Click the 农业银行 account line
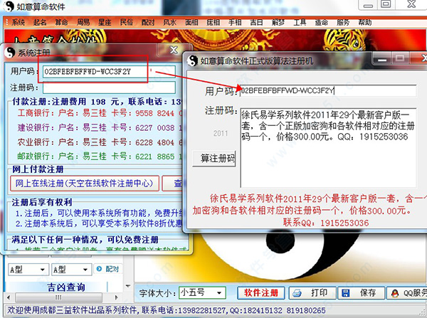 [100, 142]
